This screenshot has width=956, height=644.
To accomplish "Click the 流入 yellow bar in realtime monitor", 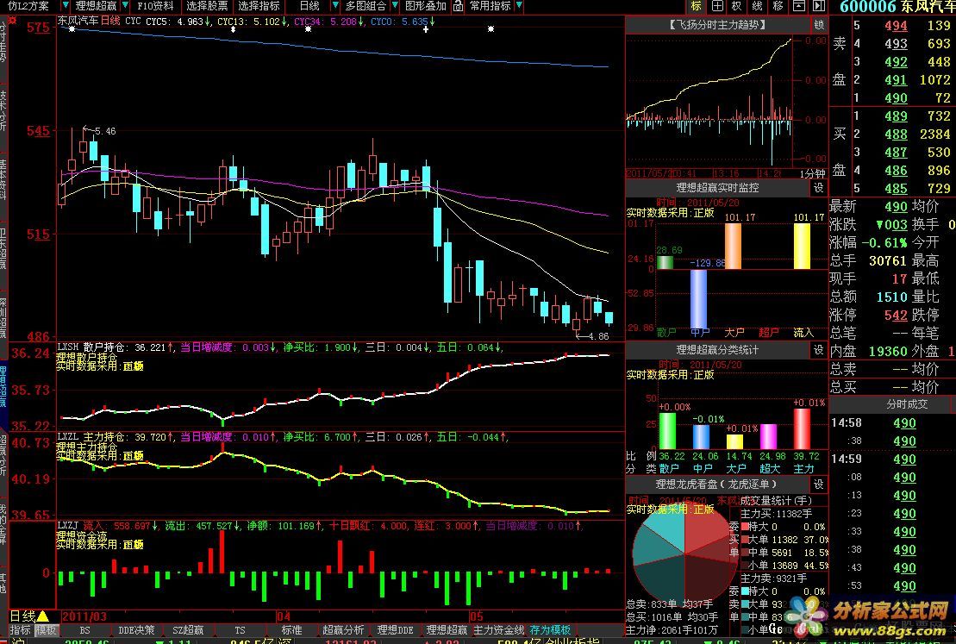I will pyautogui.click(x=802, y=246).
